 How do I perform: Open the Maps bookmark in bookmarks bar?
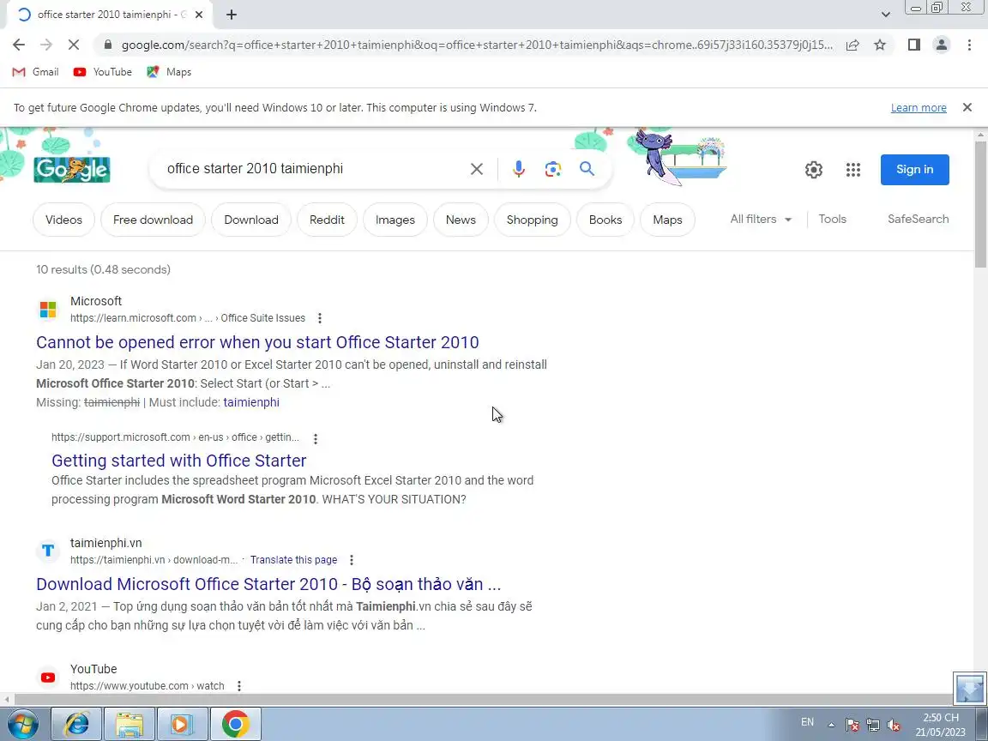pos(169,72)
